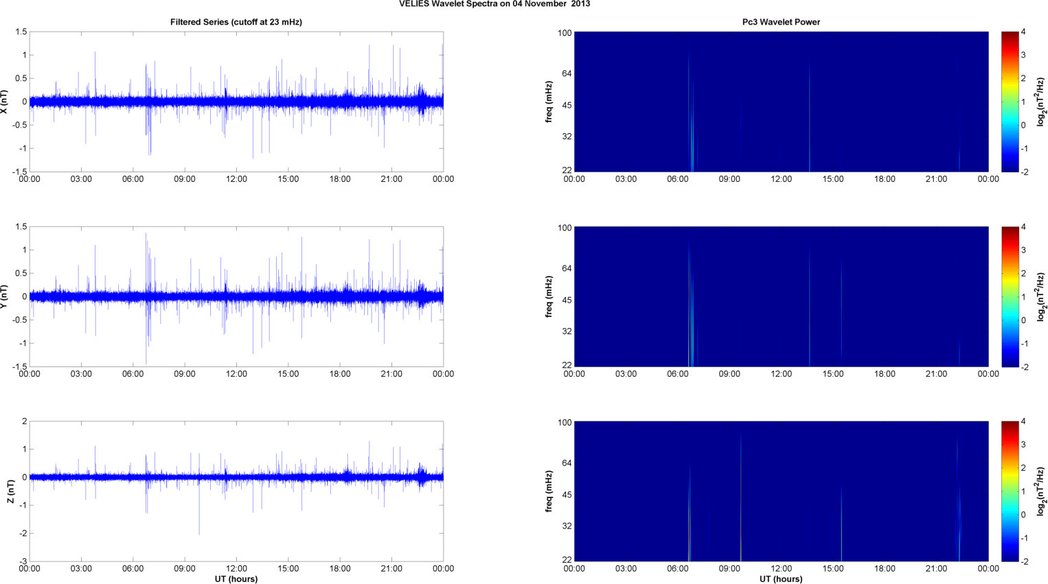
Task: Click the 'Y (nT)' axis label
Action: coord(5,296)
